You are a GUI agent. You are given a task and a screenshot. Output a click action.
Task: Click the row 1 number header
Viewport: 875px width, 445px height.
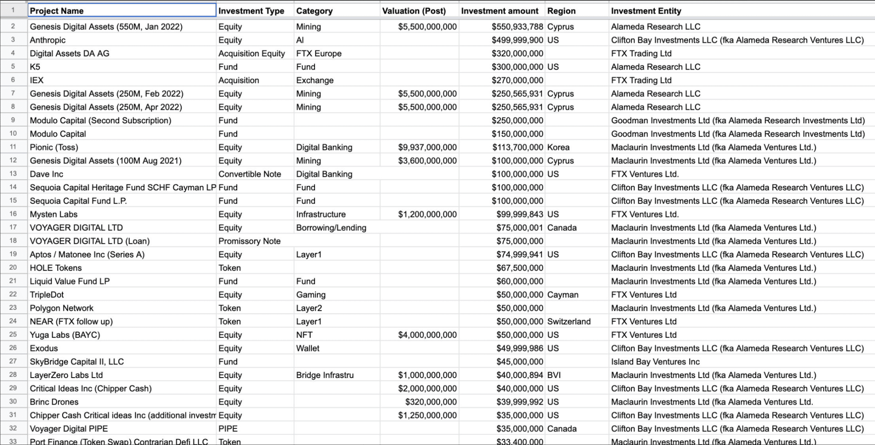[x=13, y=10]
